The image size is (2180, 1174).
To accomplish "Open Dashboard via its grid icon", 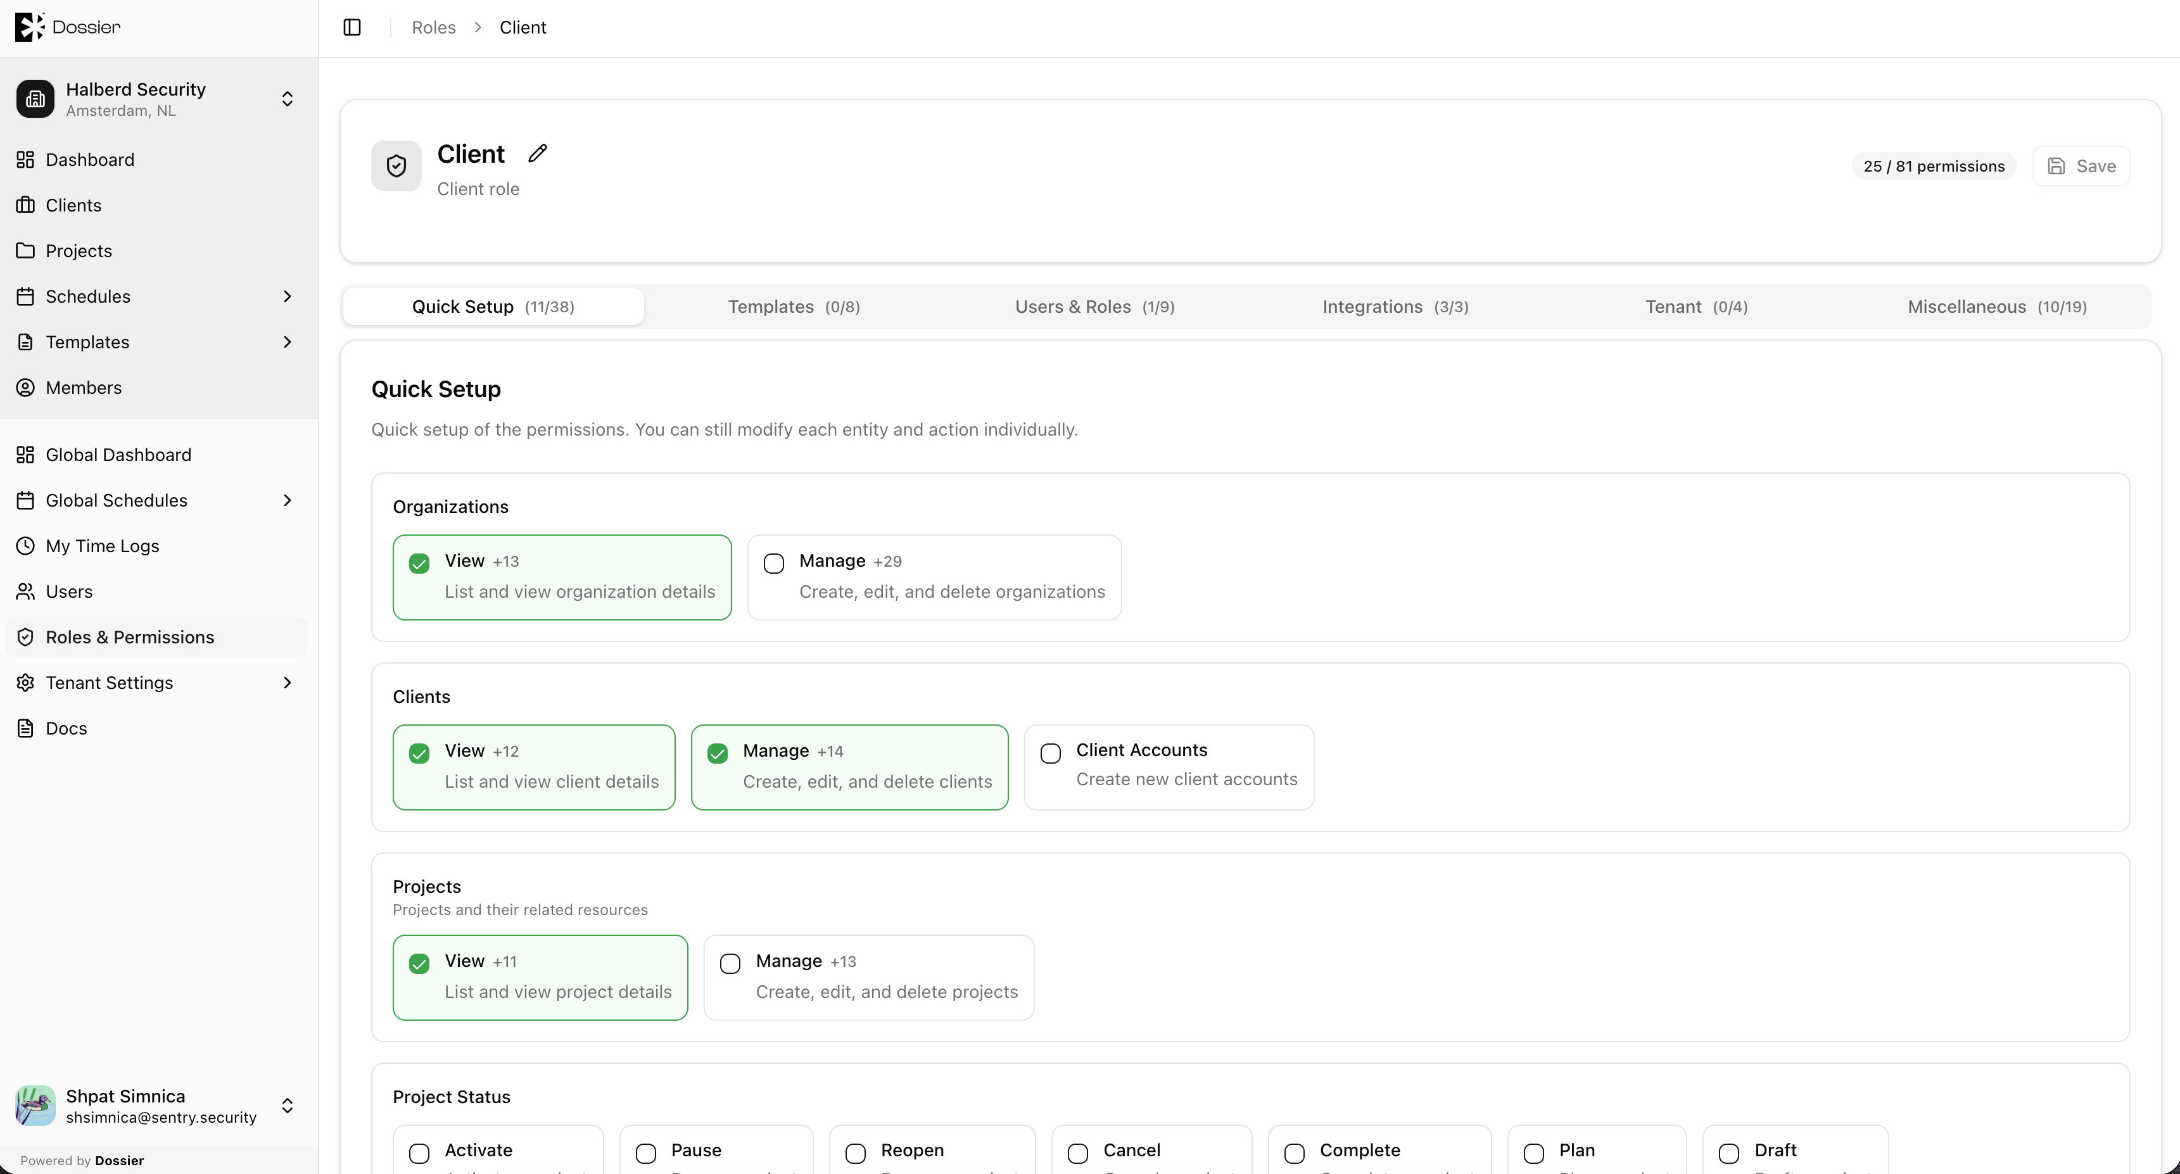I will click(25, 160).
